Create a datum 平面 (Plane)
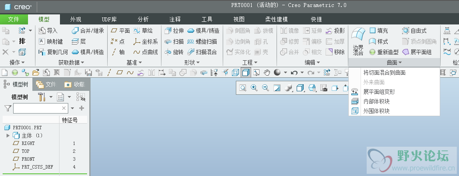 pyautogui.click(x=120, y=31)
